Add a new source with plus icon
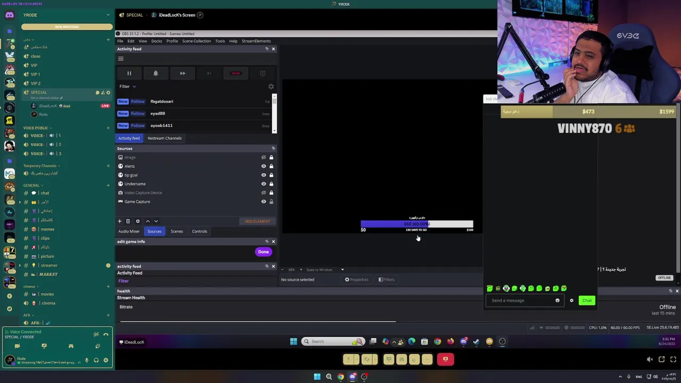Screen dimensions: 681x383 tap(120, 221)
